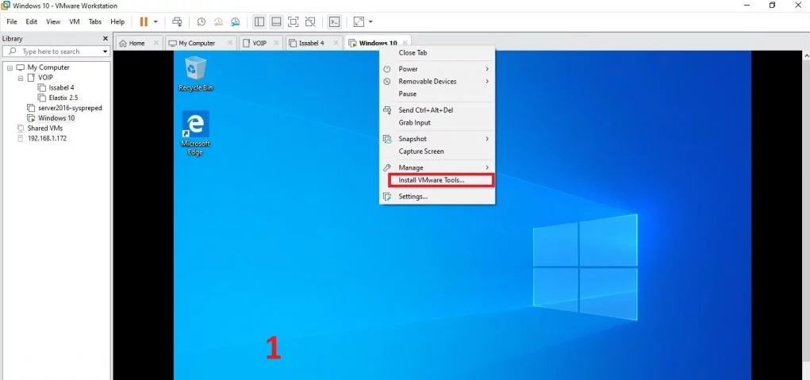
Task: Close the Home tab with its X
Action: pos(157,43)
